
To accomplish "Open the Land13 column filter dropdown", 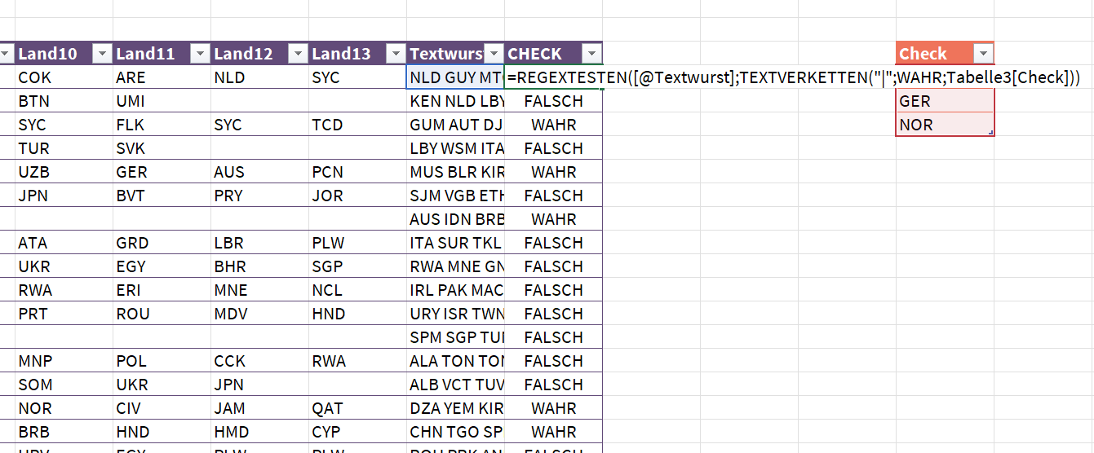I will [396, 55].
